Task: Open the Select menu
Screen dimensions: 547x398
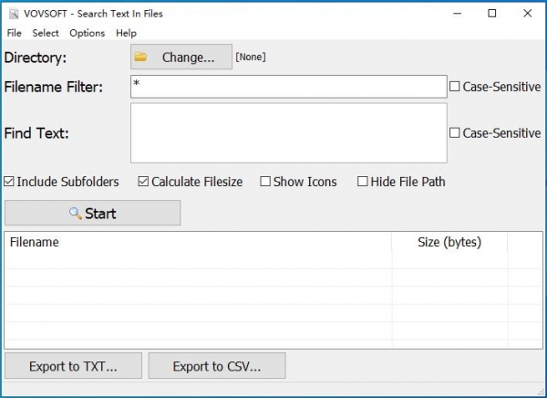Action: coord(46,33)
